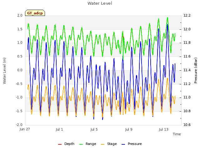Click the Time axis label
200x150 pixels.
(x=177, y=134)
